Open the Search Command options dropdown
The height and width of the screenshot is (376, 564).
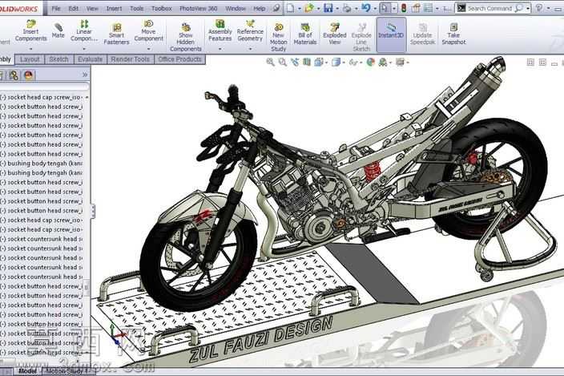click(528, 8)
